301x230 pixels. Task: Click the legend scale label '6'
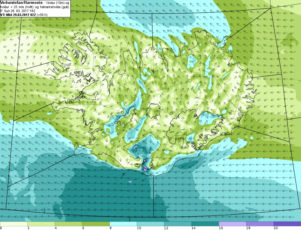tap(83, 228)
